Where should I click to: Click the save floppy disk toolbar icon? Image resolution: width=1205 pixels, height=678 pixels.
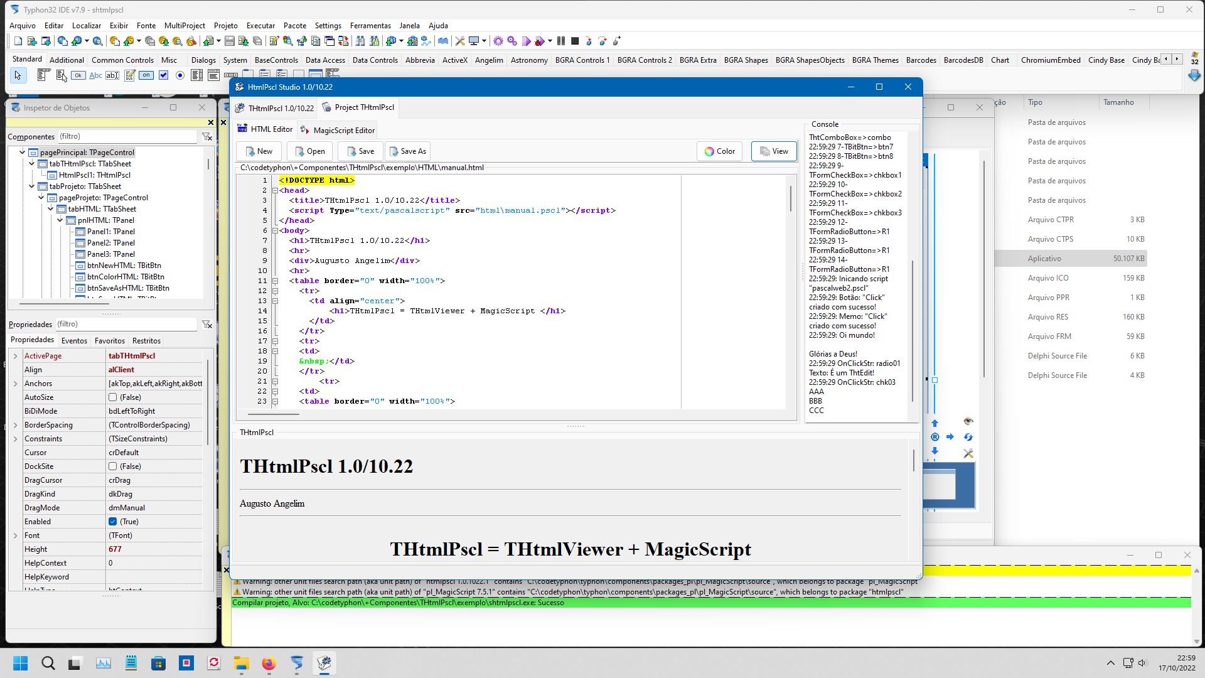(230, 41)
